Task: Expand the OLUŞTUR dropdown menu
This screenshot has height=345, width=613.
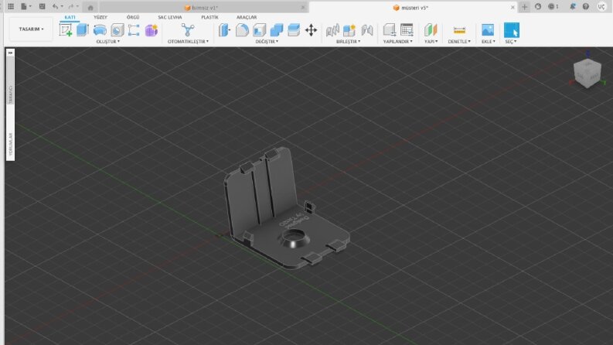Action: (108, 42)
